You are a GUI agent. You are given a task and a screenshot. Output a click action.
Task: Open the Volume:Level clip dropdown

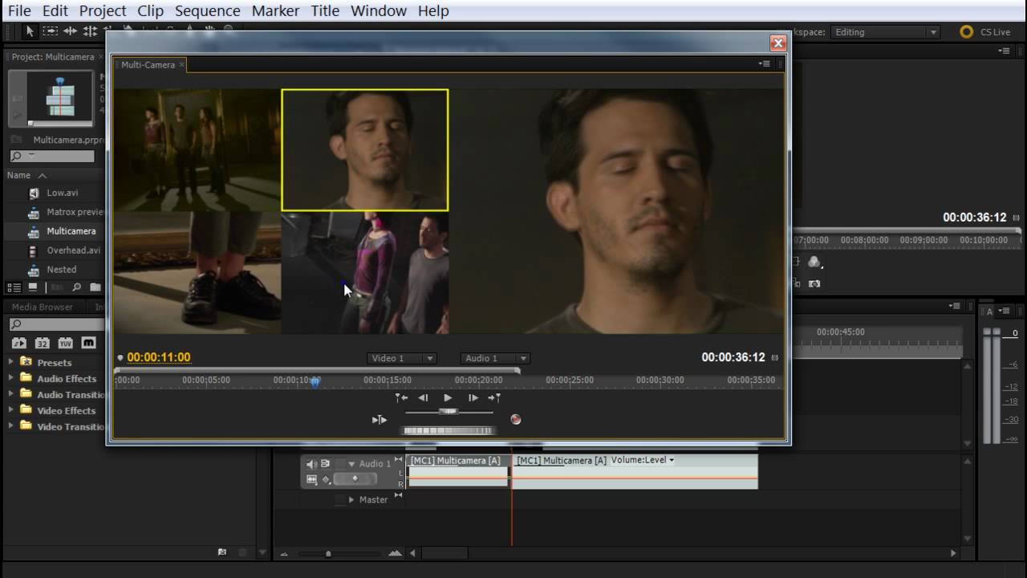[x=643, y=460]
